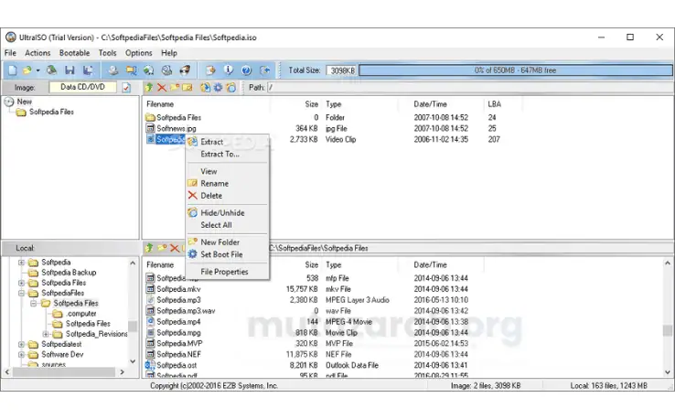
Task: Collapse the SoftpediaFiles tree node
Action: click(22, 294)
